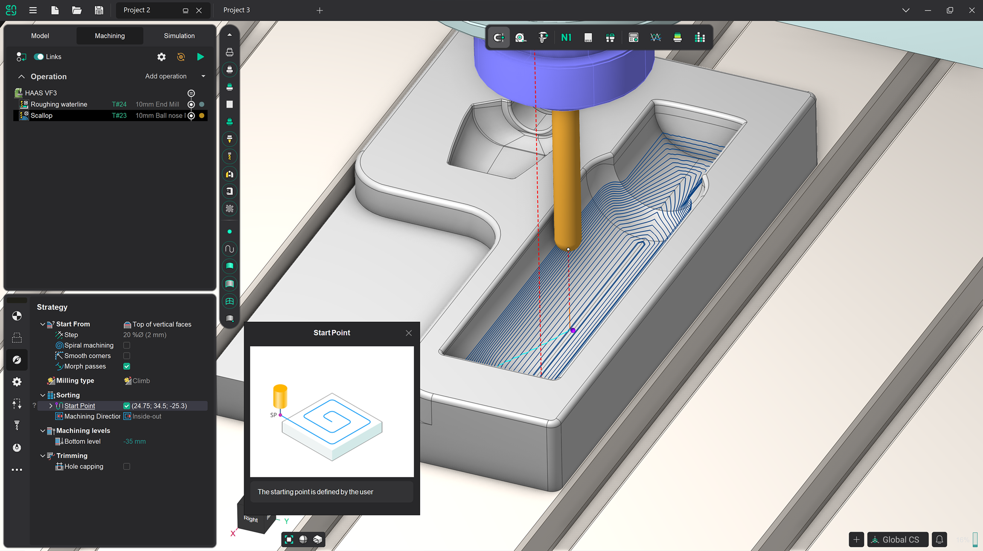Open the notifications bell icon

pos(939,539)
